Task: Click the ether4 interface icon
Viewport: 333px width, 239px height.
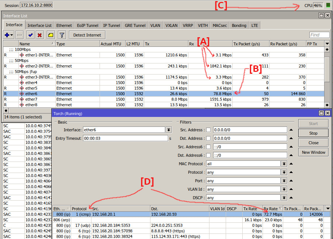Action: [x=22, y=83]
